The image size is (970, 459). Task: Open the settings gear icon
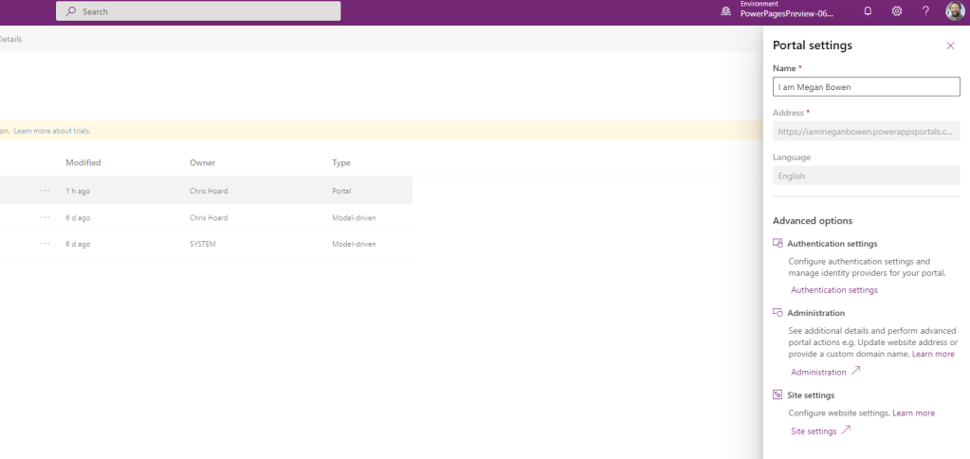tap(897, 11)
